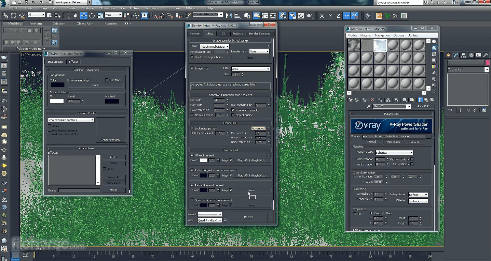This screenshot has height=261, width=491.
Task: Enable the Flip horizontally checkbox
Action: [412, 159]
